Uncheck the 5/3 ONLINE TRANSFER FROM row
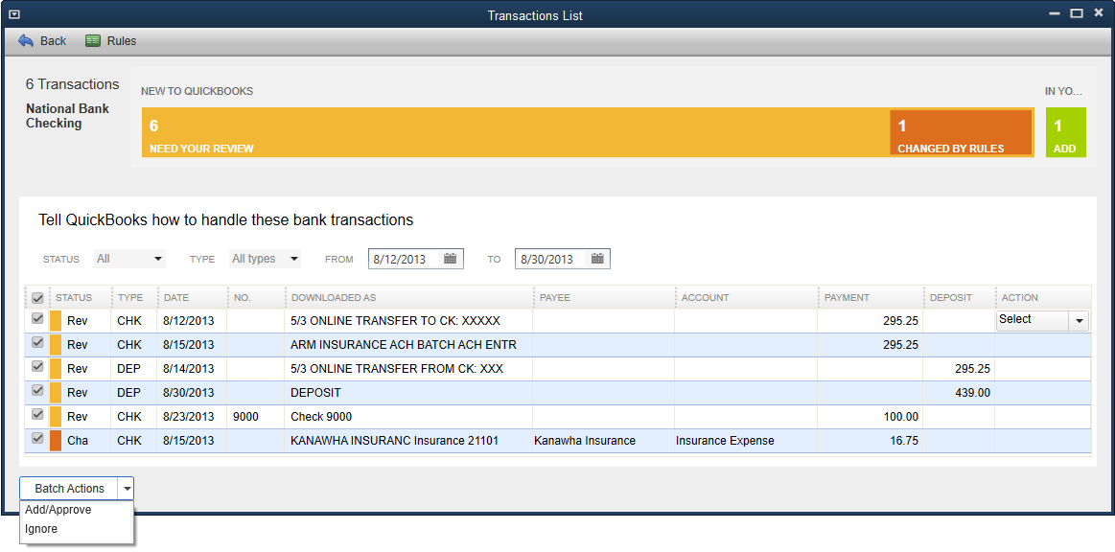The image size is (1115, 552). (37, 367)
